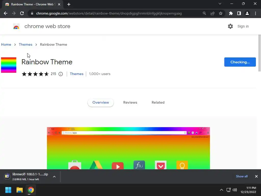This screenshot has width=261, height=196.
Task: Reload the Rainbow Theme page
Action: tap(22, 13)
